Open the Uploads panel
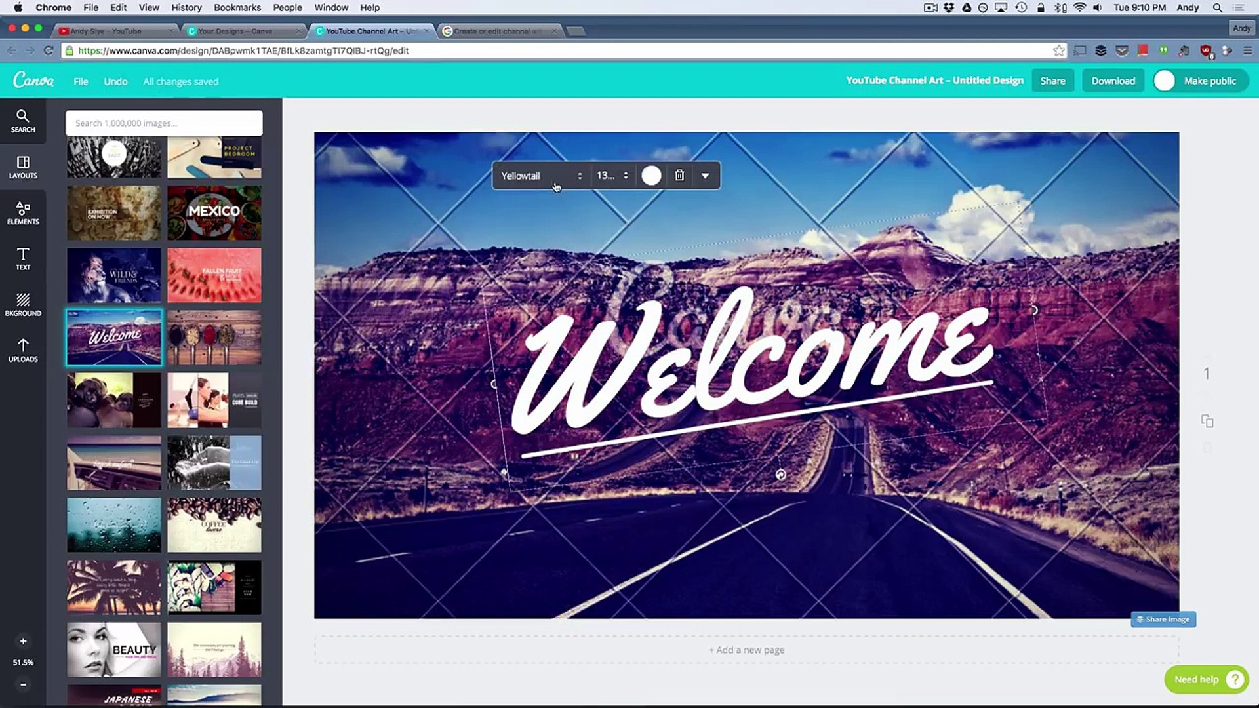Screen dimensions: 1259x708 22,350
